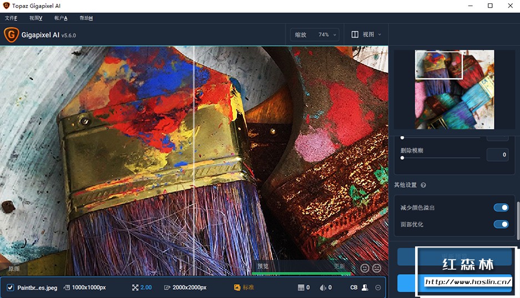Click the happy face rating icon

[365, 268]
